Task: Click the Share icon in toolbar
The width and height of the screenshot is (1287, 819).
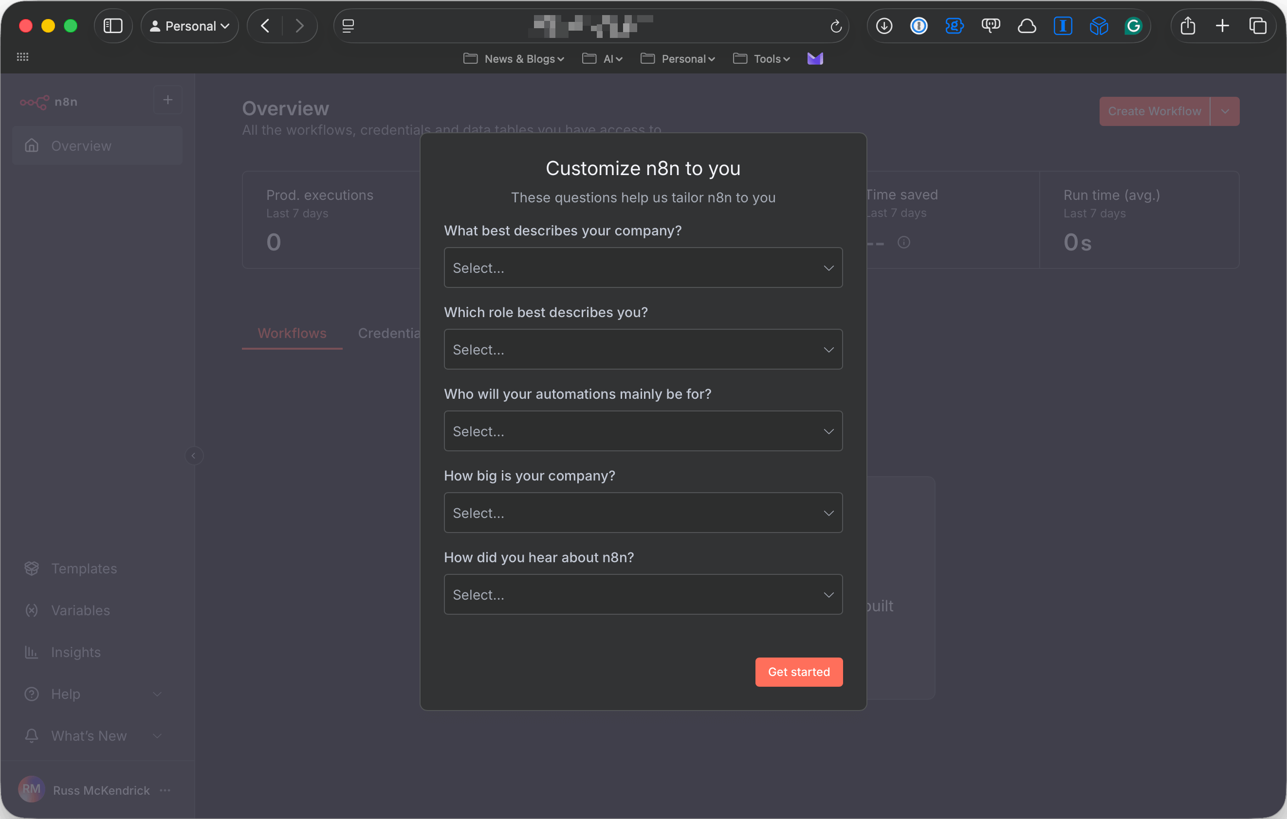Action: coord(1188,26)
